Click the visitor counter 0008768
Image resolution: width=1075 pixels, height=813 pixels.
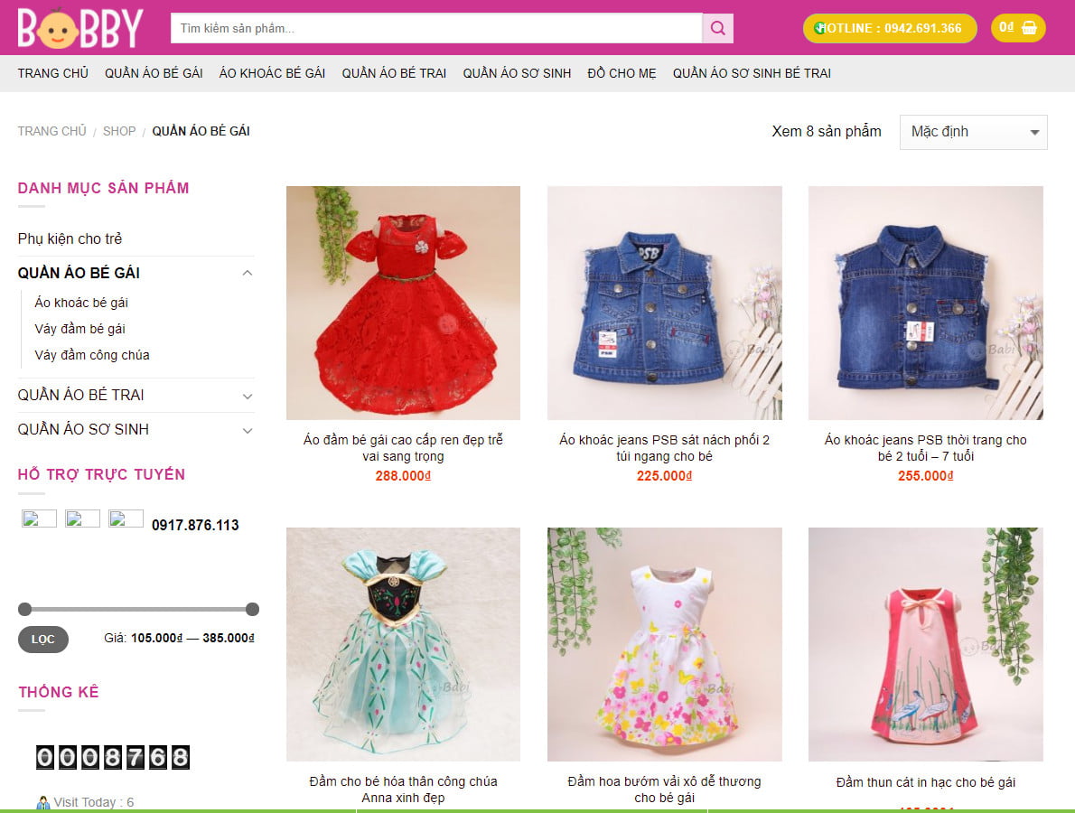pyautogui.click(x=112, y=758)
